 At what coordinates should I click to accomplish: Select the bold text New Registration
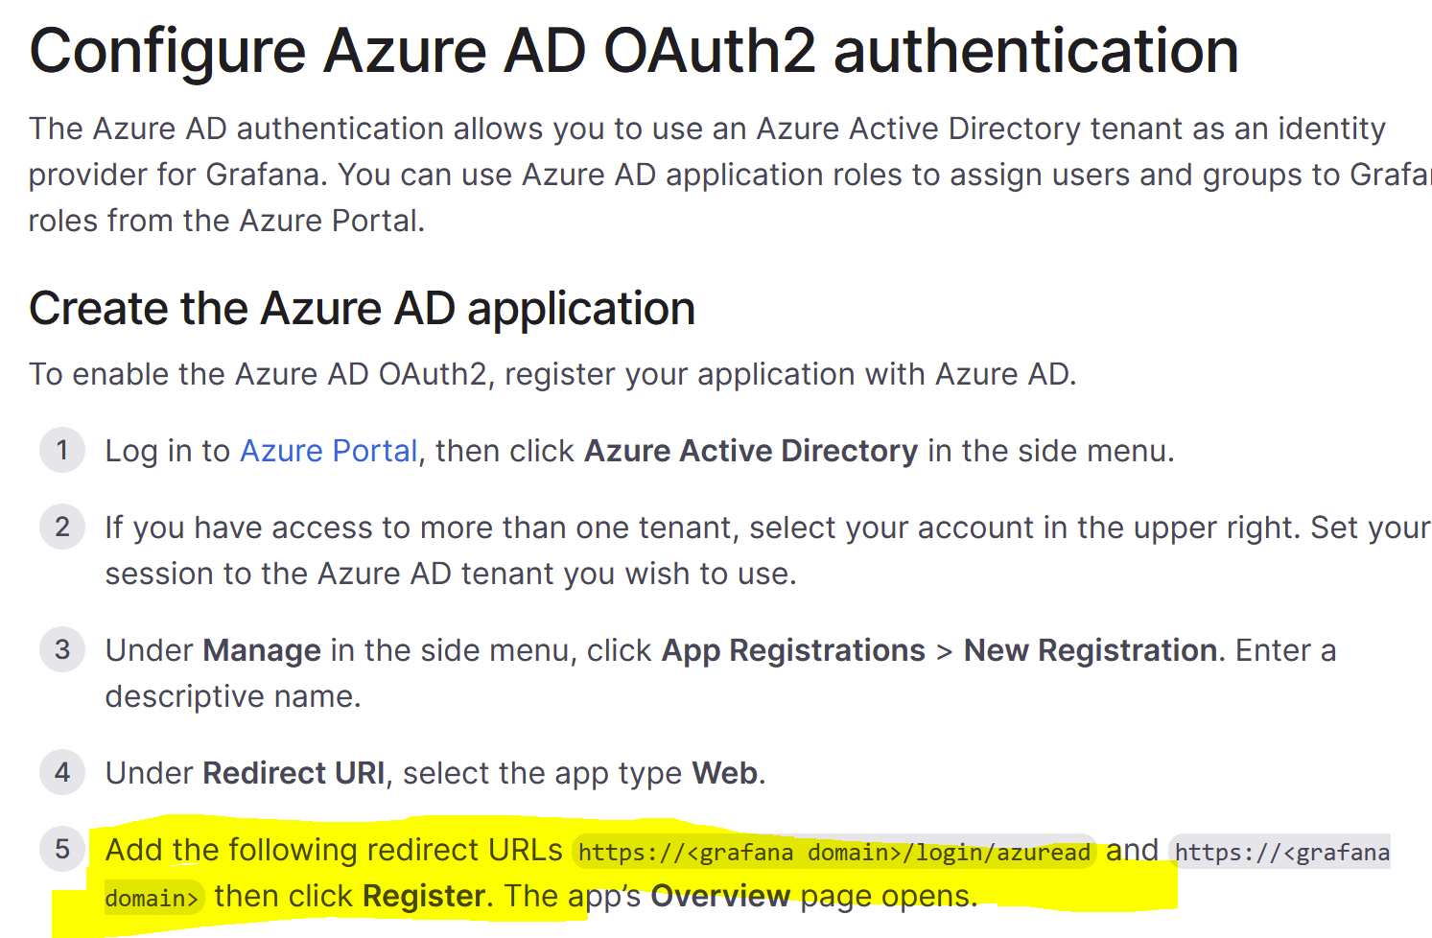pyautogui.click(x=1088, y=649)
